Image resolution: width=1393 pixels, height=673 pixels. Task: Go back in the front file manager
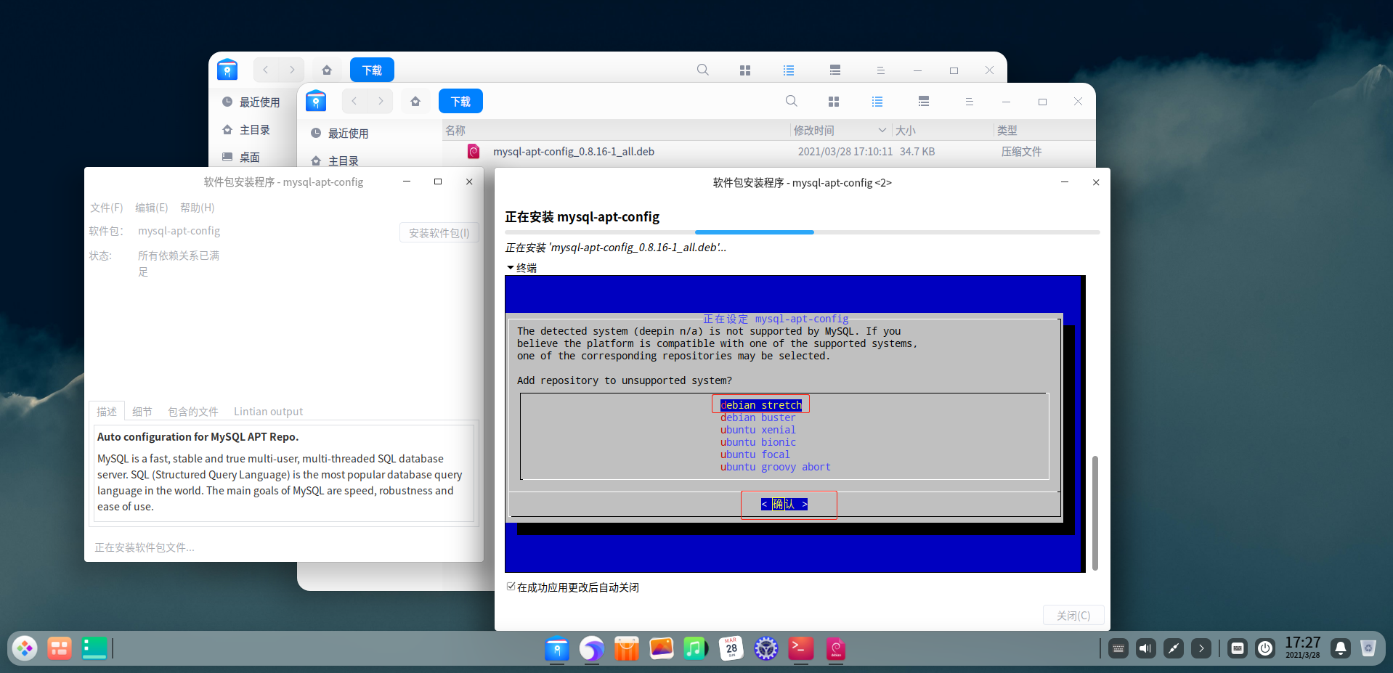click(354, 101)
